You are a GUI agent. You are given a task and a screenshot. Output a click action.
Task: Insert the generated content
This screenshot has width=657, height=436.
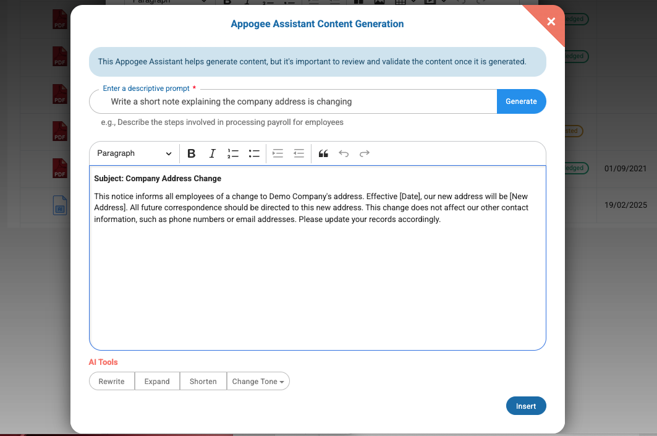[526, 406]
